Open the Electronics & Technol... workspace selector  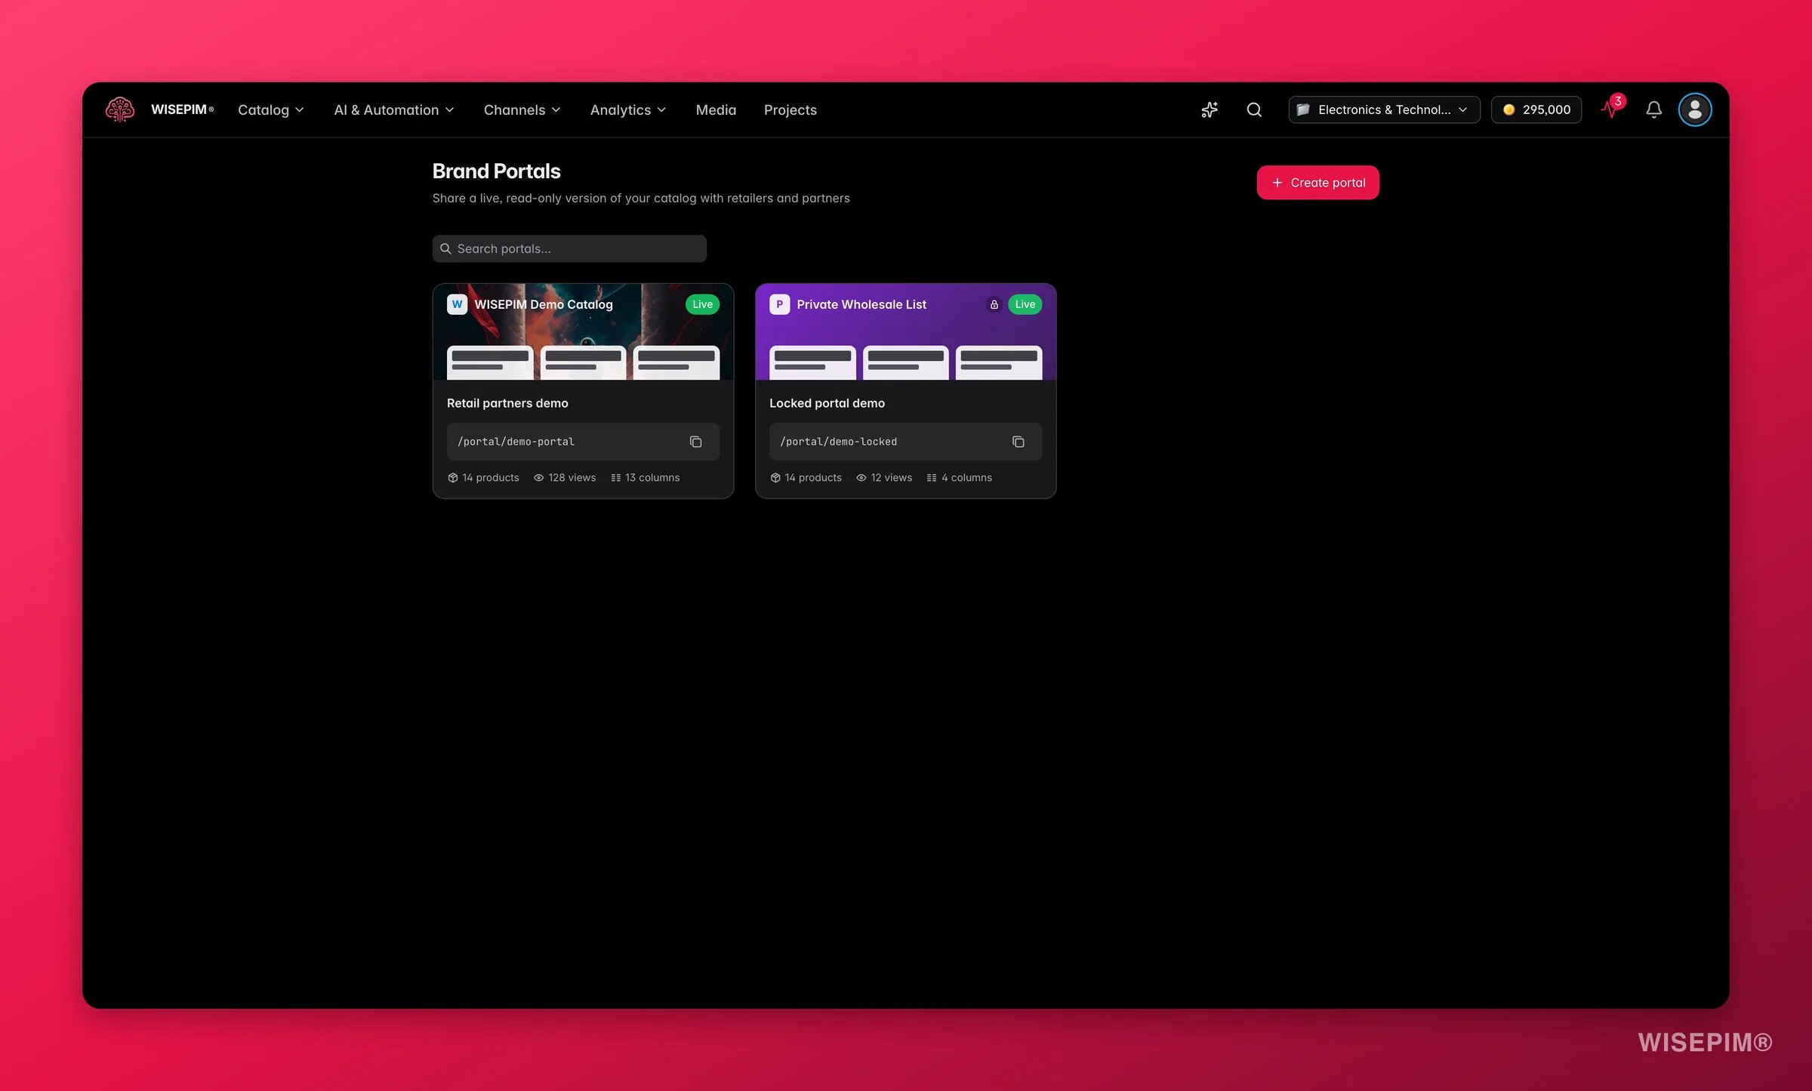pos(1384,109)
